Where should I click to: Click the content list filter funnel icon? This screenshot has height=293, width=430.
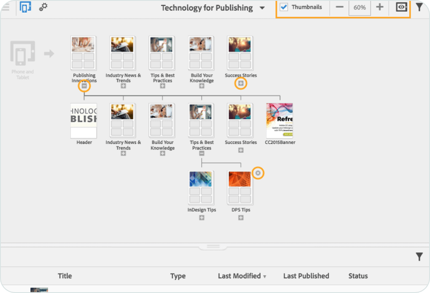(419, 257)
